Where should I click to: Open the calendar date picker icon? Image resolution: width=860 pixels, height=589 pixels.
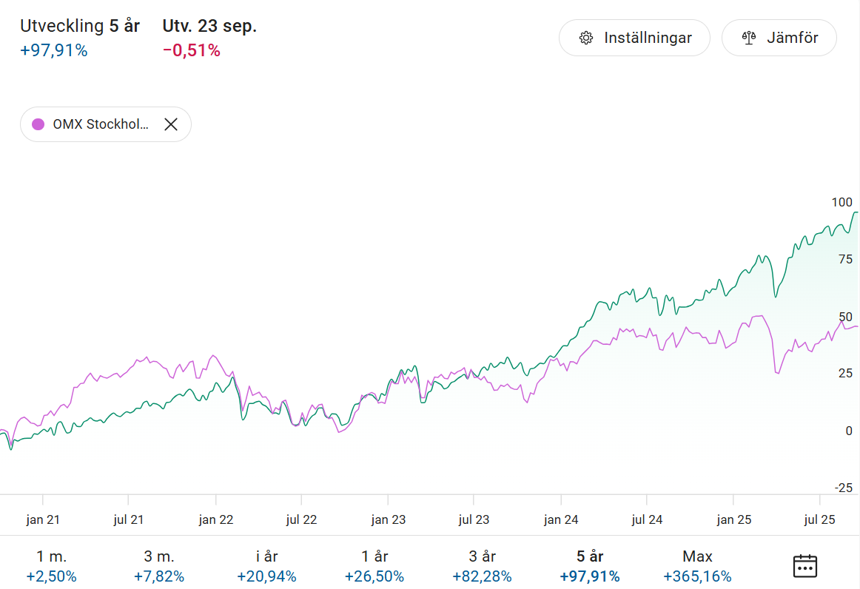click(804, 566)
